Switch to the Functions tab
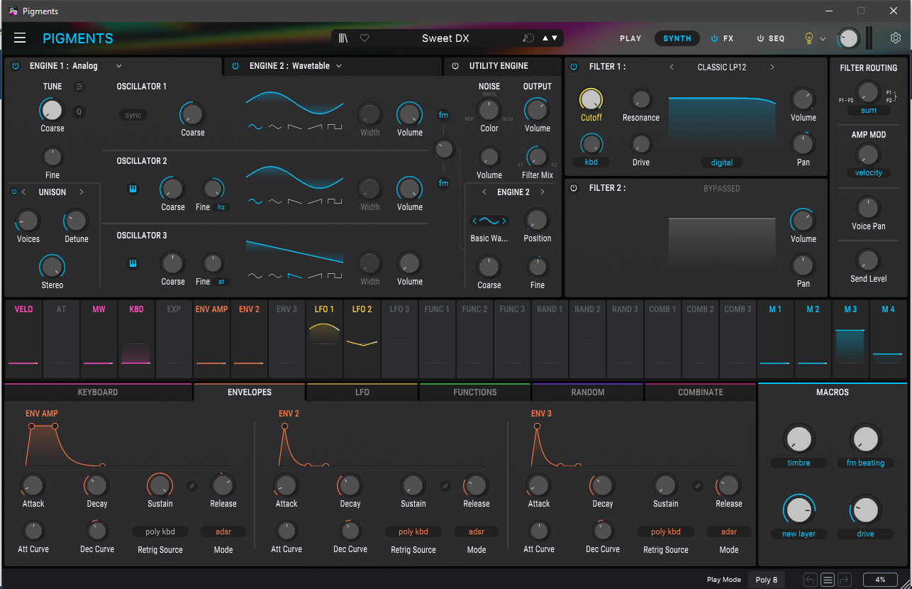Viewport: 912px width, 589px height. coord(475,392)
